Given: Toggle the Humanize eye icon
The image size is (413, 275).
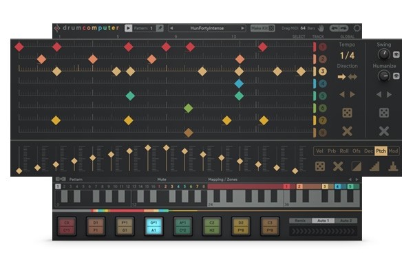Looking at the screenshot, I should pyautogui.click(x=396, y=76).
